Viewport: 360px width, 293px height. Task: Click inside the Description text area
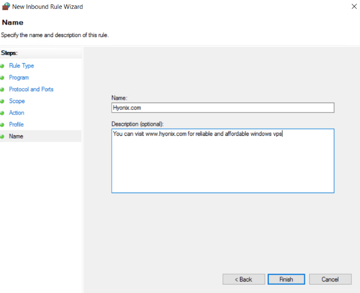point(223,161)
